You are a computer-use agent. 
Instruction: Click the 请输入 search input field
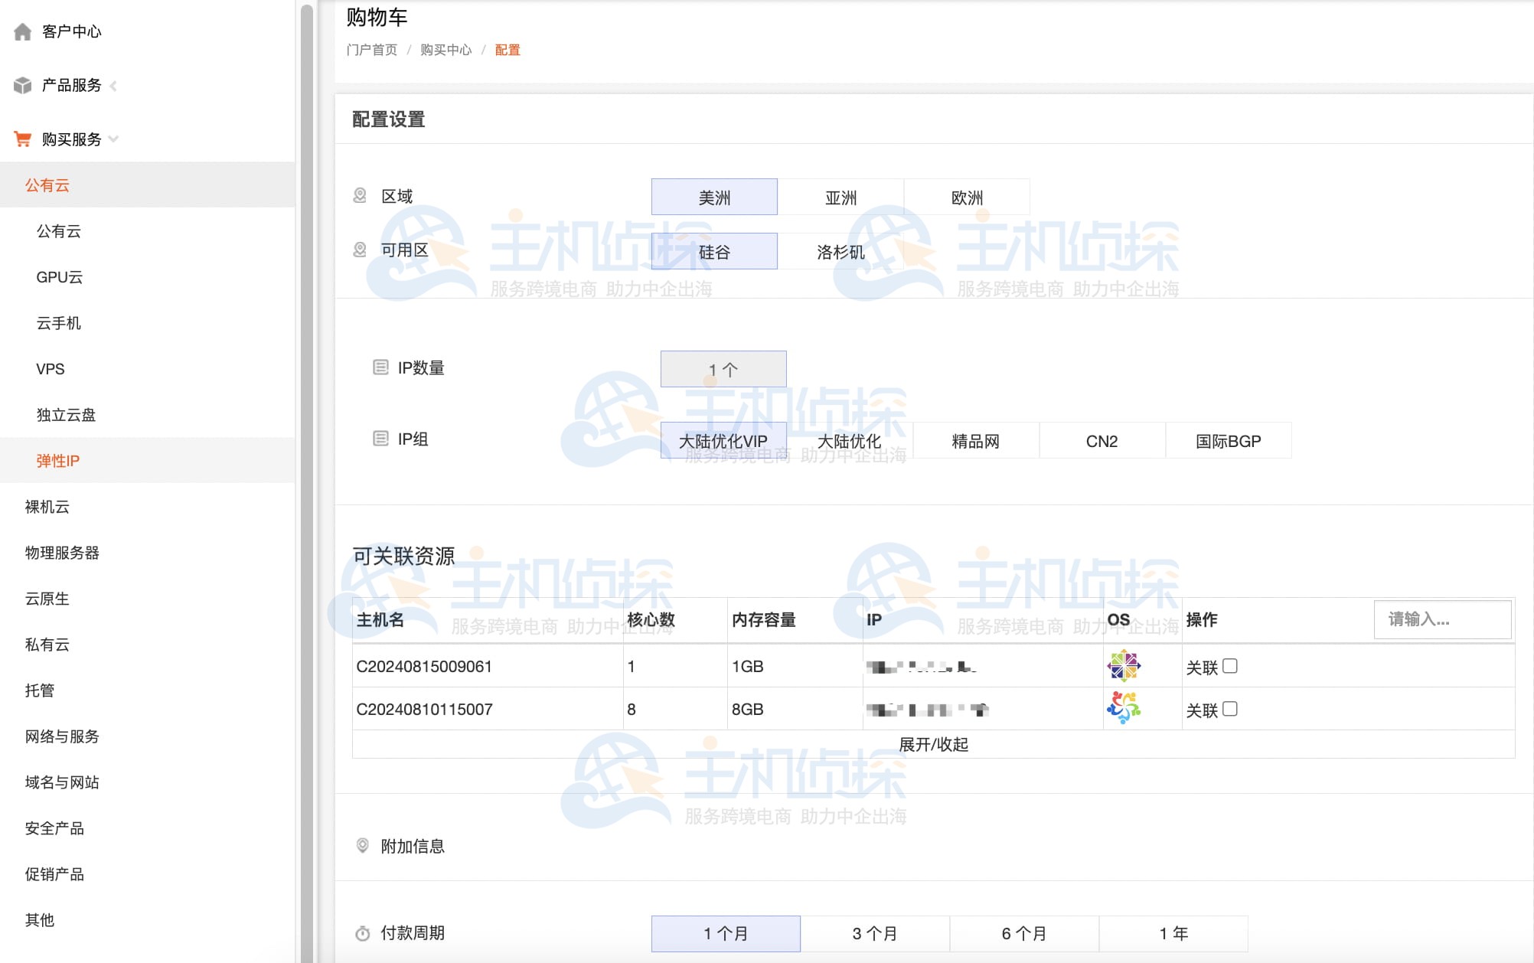tap(1441, 619)
